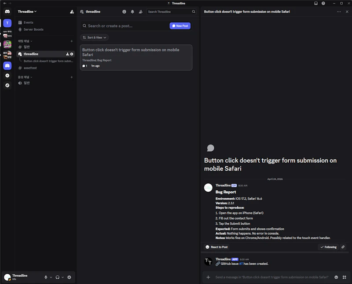Open headphone output options chevron
The height and width of the screenshot is (284, 352).
coord(62,277)
